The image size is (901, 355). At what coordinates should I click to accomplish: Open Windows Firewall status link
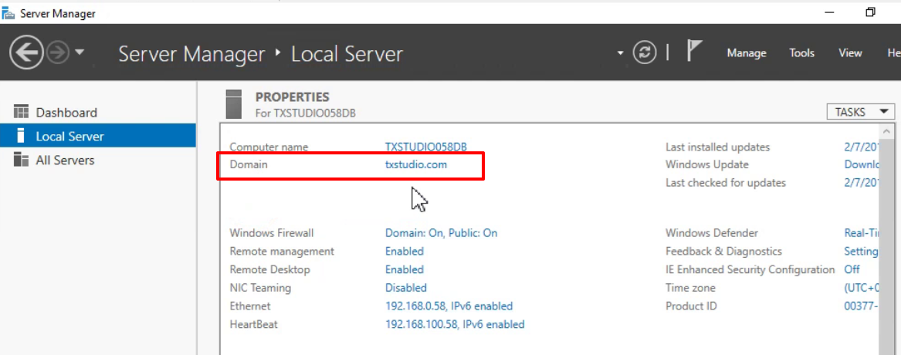coord(442,233)
